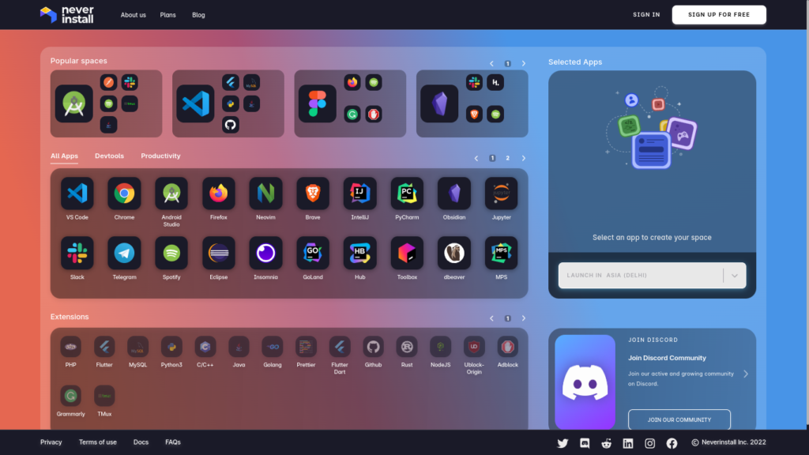
Task: Click the Rust extension icon
Action: [x=407, y=347]
